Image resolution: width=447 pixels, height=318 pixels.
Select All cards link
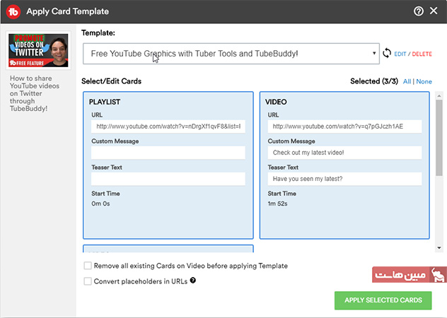point(407,81)
